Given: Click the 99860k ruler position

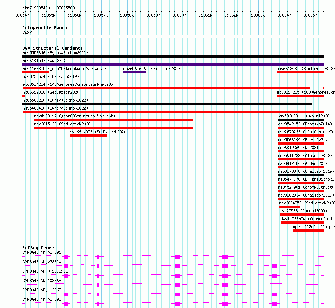Looking at the screenshot, I should coord(179,15).
